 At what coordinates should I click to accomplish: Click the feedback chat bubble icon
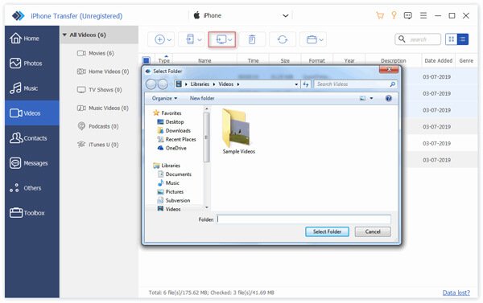point(408,15)
